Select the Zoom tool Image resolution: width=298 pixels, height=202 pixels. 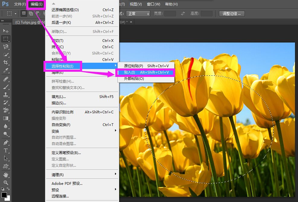tap(6, 183)
